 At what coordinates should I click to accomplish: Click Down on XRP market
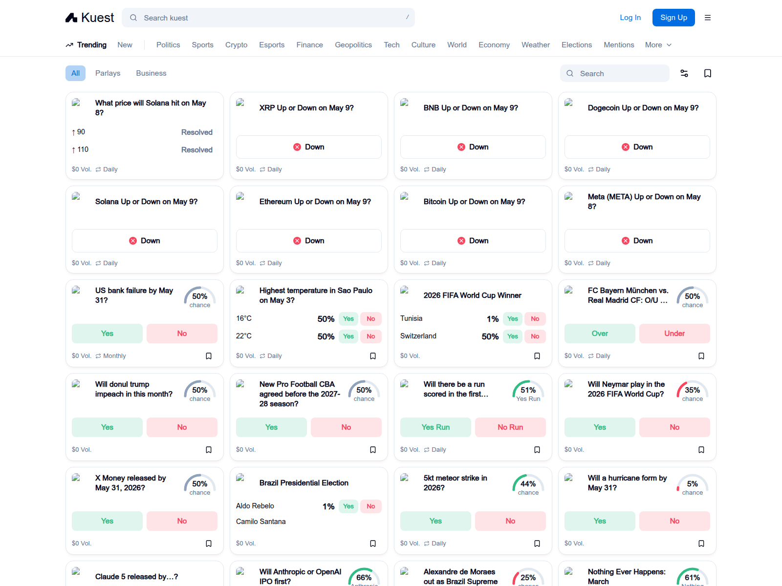click(309, 147)
